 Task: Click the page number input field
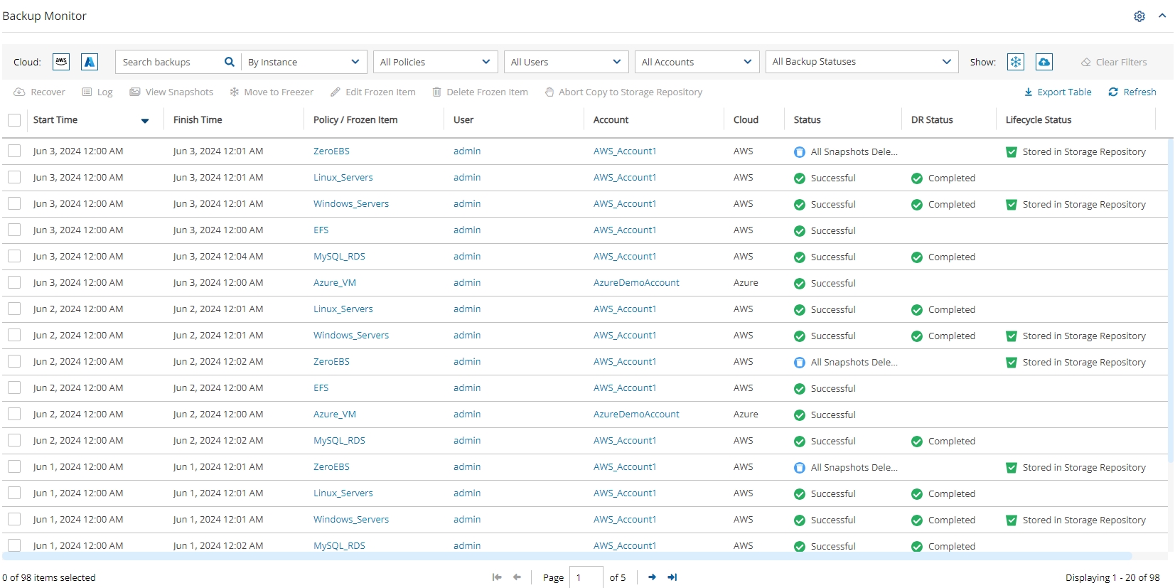pos(587,577)
